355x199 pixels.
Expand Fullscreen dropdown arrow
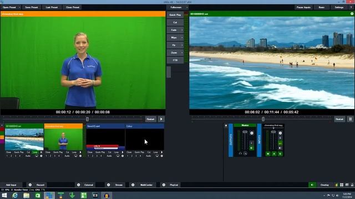point(187,7)
